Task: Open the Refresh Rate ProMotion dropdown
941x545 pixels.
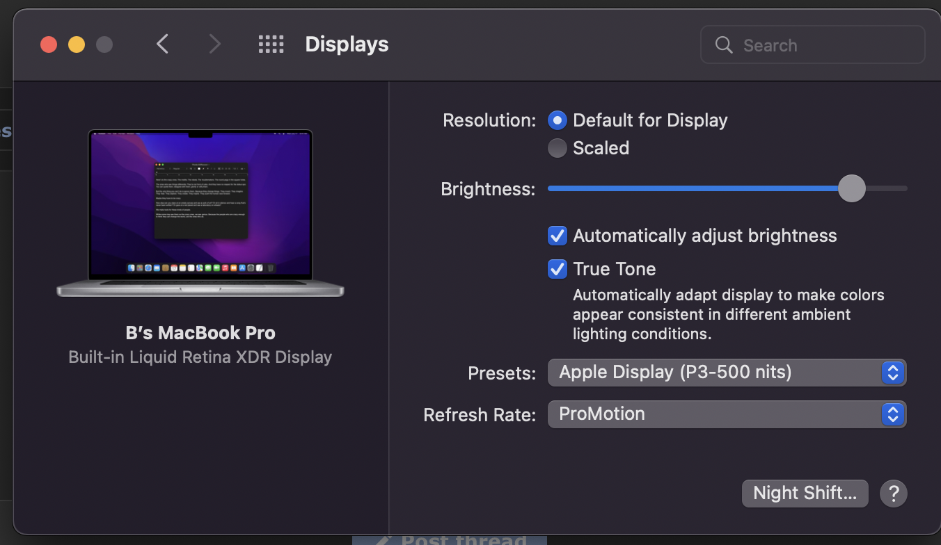Action: point(727,414)
